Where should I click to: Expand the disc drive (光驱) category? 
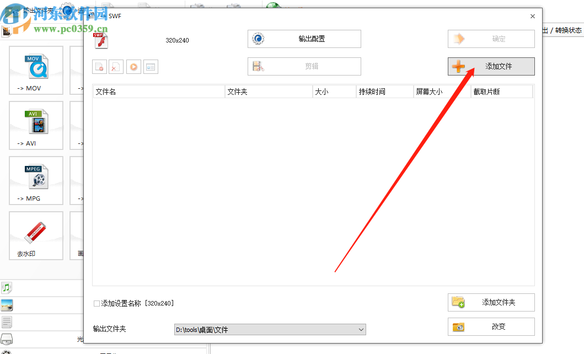pyautogui.click(x=7, y=339)
